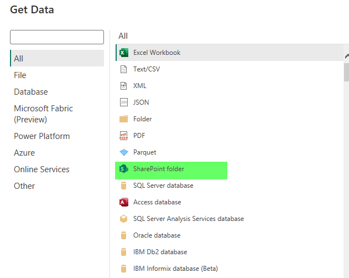Image resolution: width=349 pixels, height=278 pixels.
Task: Click the Excel Workbook icon
Action: coord(124,53)
